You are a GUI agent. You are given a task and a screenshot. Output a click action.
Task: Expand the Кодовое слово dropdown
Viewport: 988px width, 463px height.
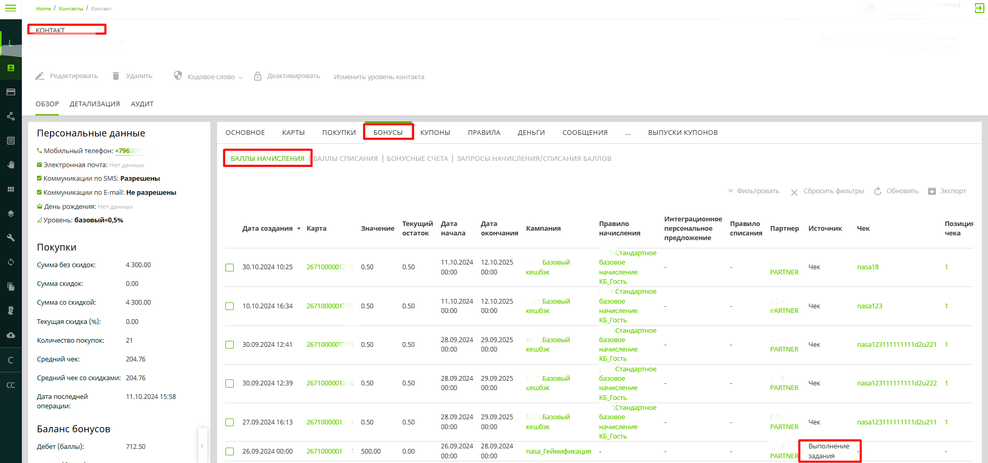240,78
